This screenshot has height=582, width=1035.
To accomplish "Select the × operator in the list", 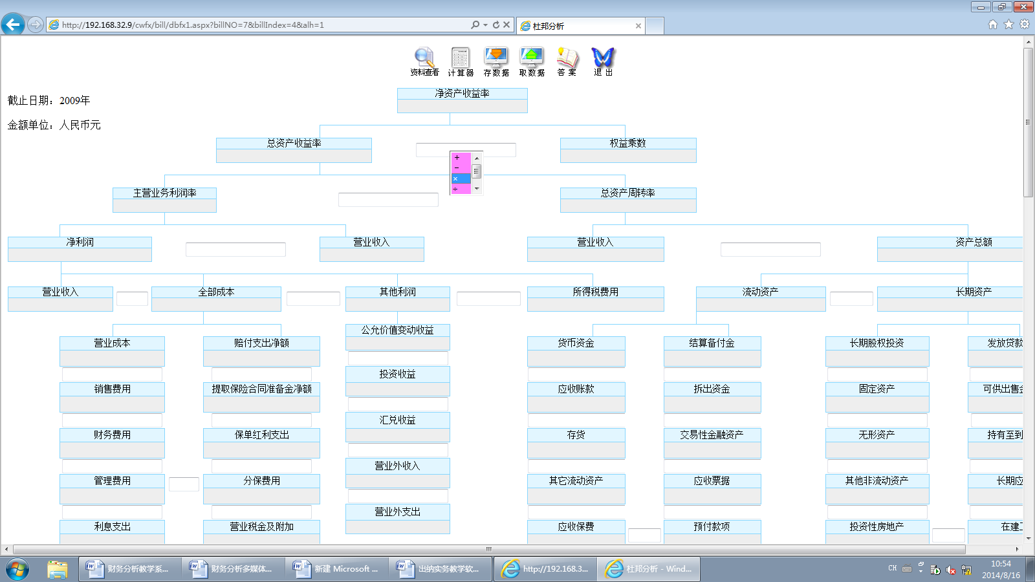I will (461, 178).
